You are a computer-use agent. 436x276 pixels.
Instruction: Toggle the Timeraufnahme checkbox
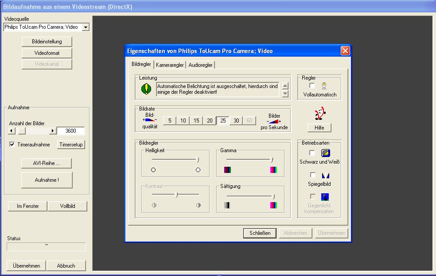pyautogui.click(x=12, y=145)
